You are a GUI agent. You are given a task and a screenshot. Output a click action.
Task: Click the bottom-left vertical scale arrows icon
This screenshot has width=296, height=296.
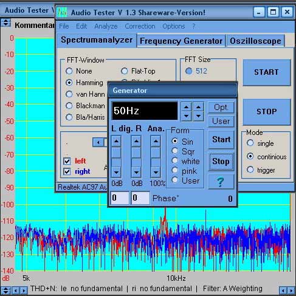5,291
